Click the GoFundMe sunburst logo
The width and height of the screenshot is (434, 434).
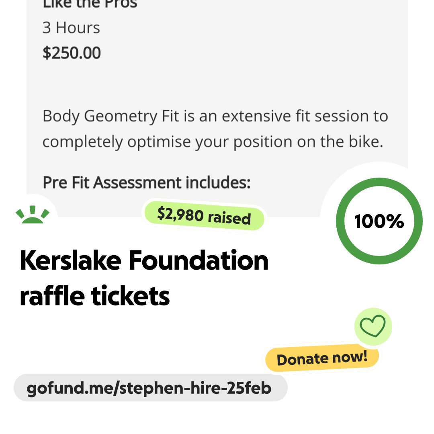33,215
